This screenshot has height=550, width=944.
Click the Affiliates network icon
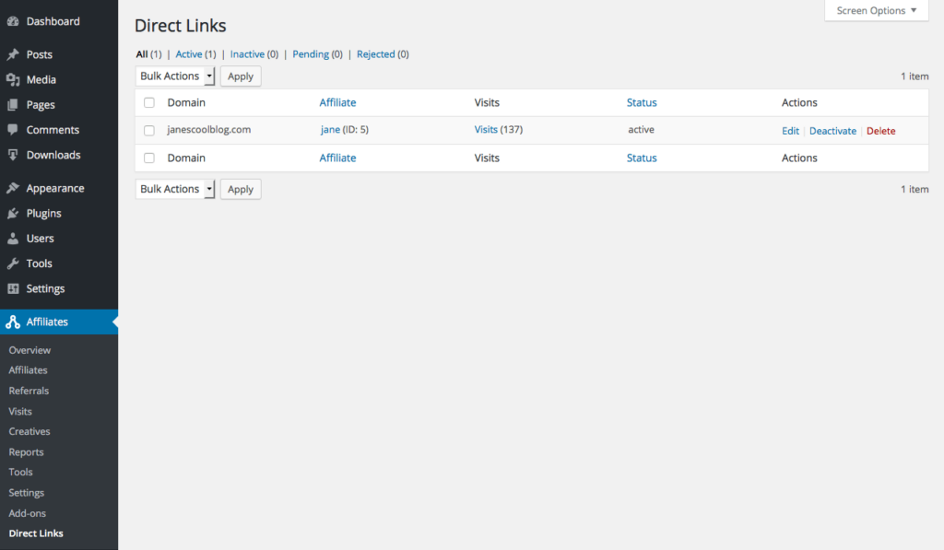tap(13, 322)
